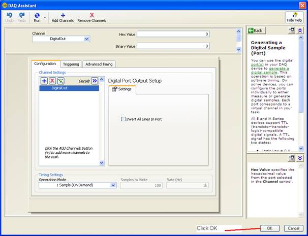The height and width of the screenshot is (236, 308).
Task: Open the port(s) help link
Action: (257, 64)
